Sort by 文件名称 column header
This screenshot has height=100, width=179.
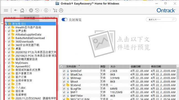[71, 66]
